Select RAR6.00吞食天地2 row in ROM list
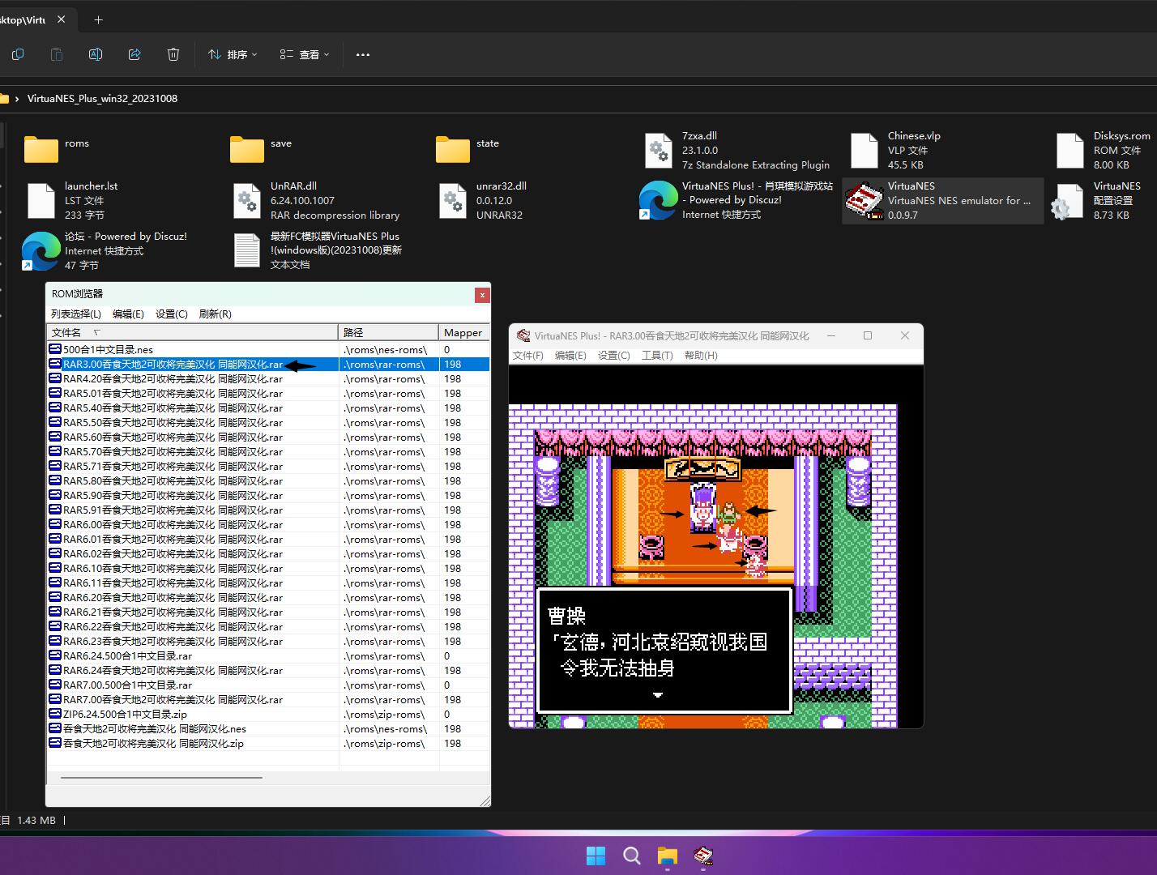The image size is (1157, 875). point(268,525)
